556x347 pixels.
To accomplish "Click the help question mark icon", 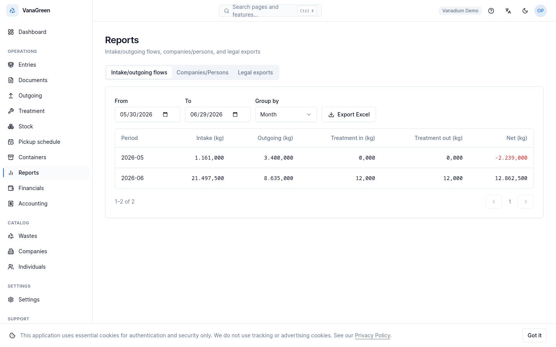I will 491,11.
